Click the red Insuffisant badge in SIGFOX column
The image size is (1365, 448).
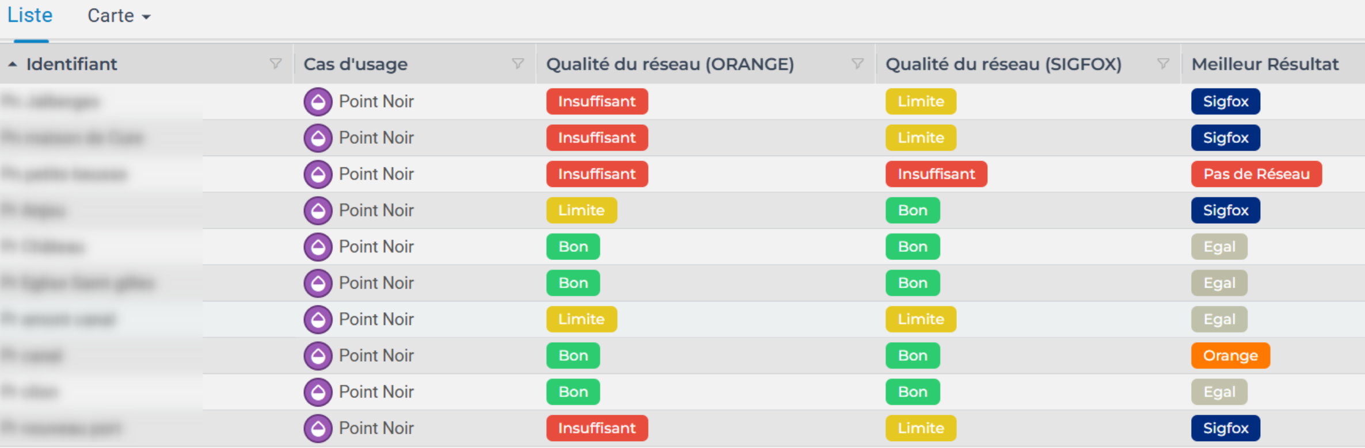tap(936, 174)
